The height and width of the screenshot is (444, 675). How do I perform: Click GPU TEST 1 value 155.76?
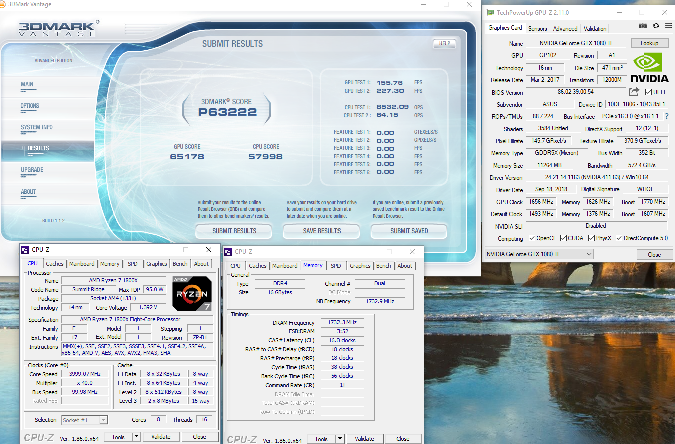pos(391,83)
